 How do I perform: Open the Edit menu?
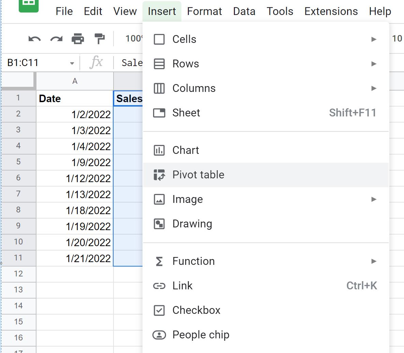coord(93,11)
